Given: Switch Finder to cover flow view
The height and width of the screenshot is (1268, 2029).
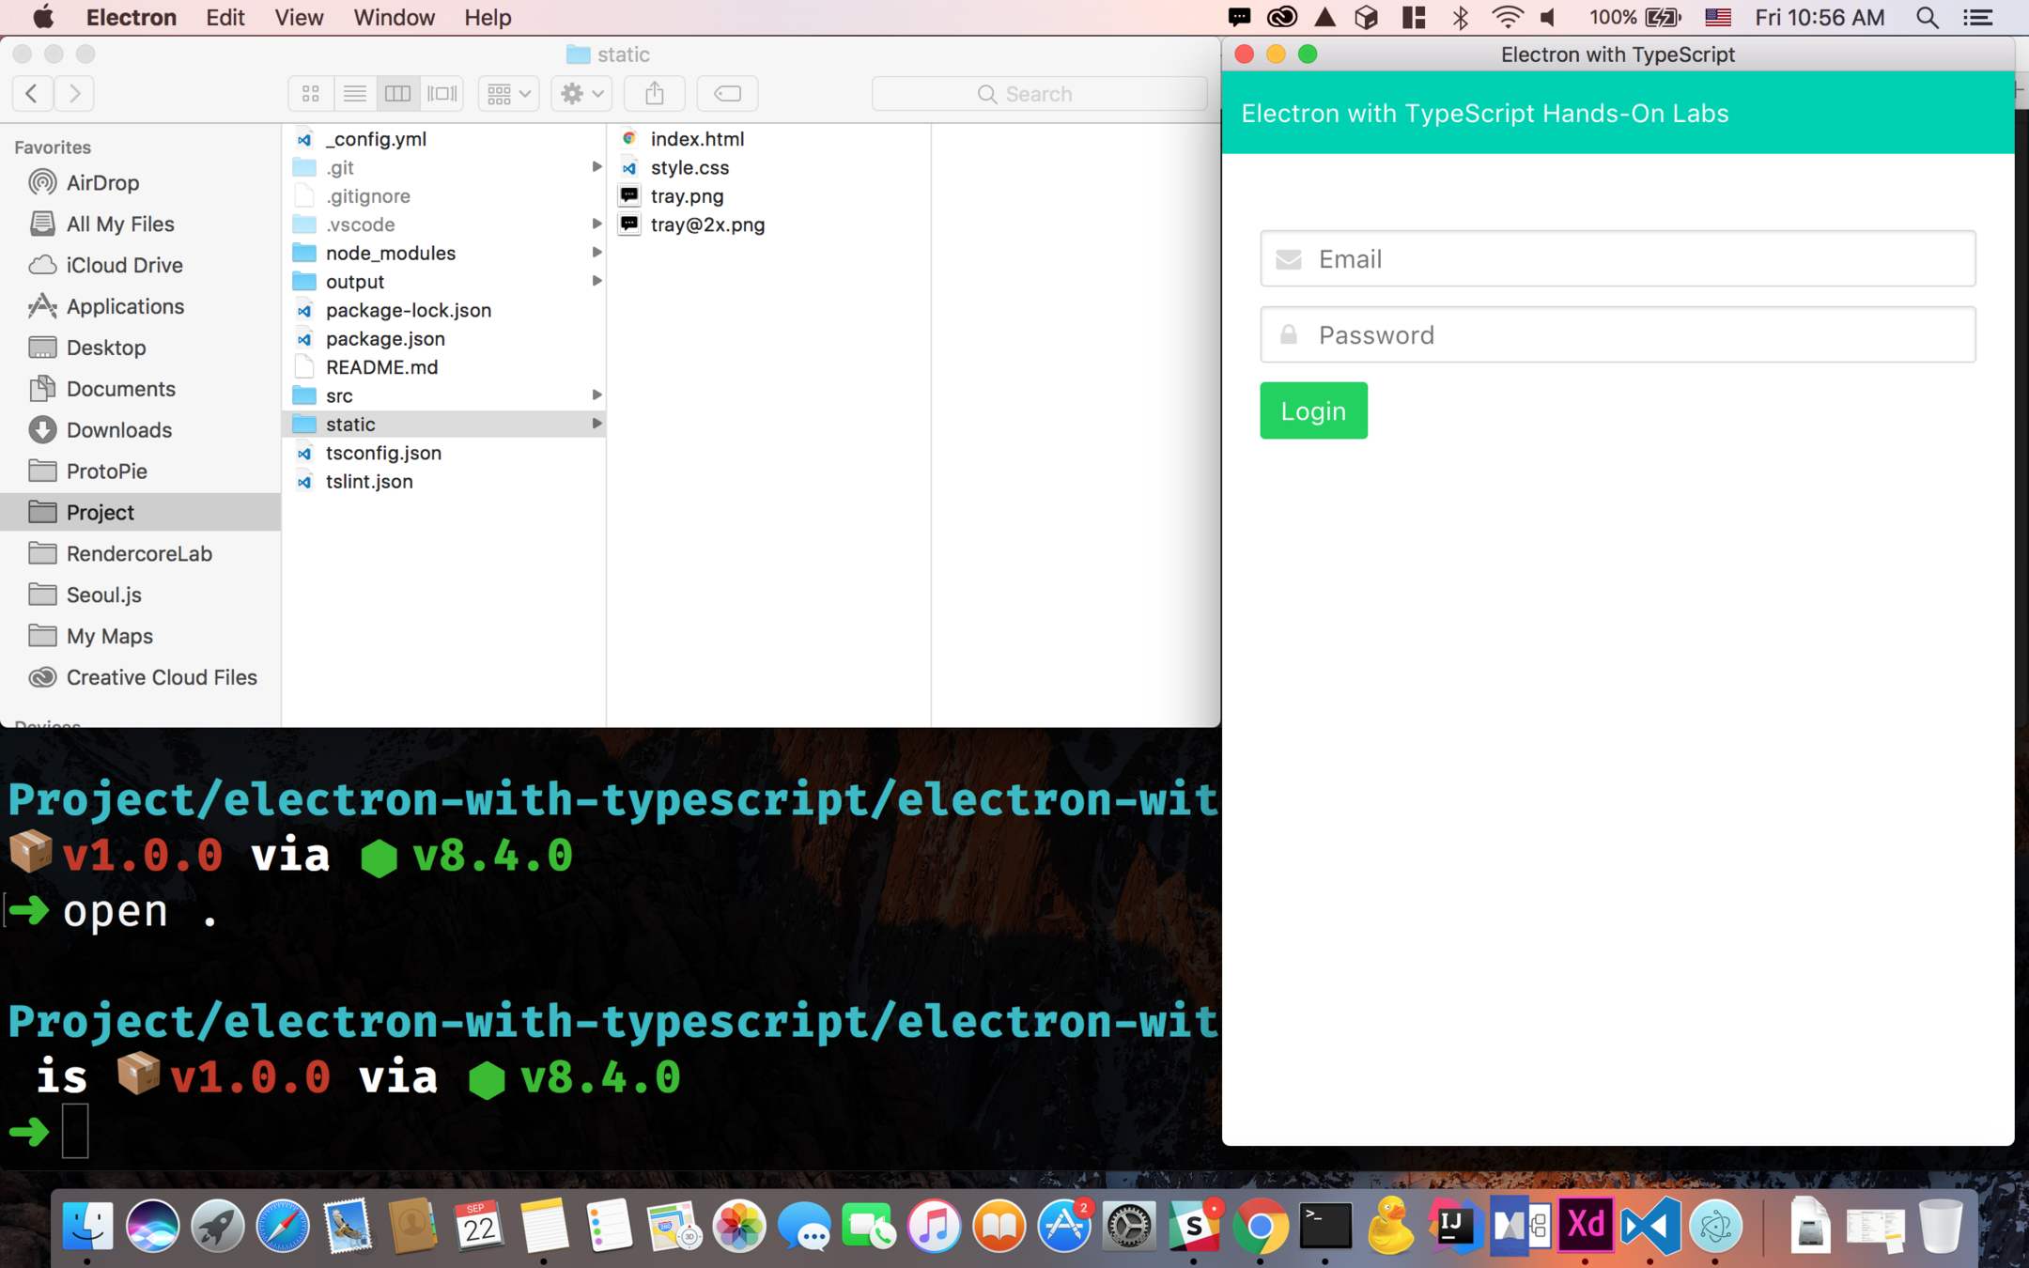Looking at the screenshot, I should 441,93.
